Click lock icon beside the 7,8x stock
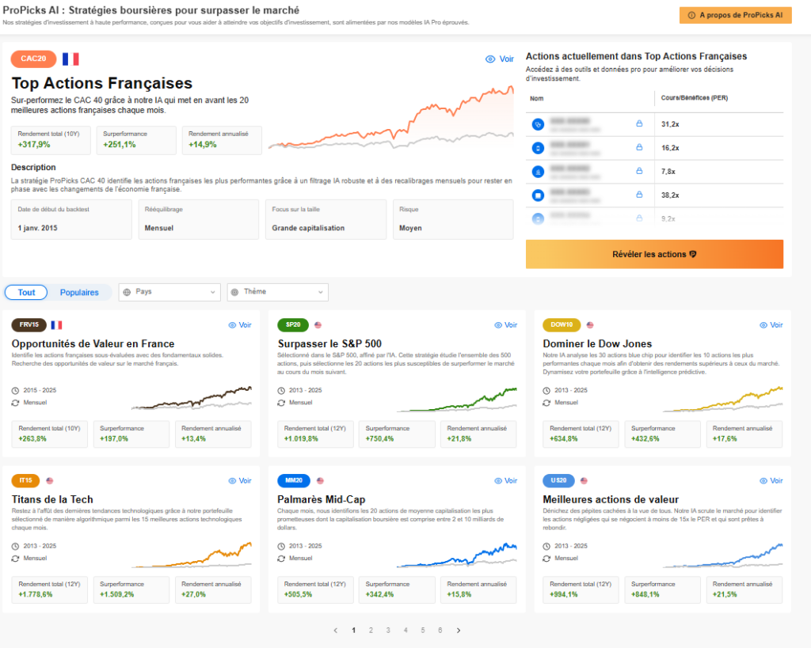Image resolution: width=811 pixels, height=648 pixels. pos(639,171)
